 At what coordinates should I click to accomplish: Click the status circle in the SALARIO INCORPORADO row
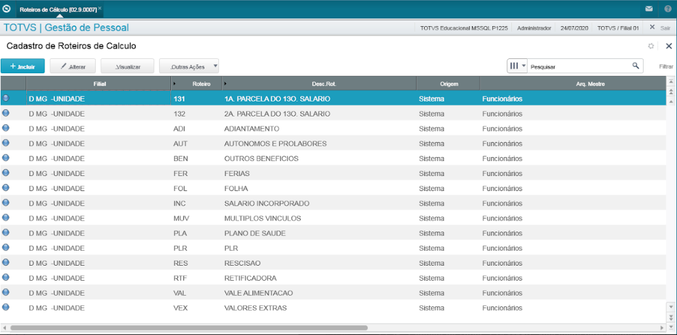(6, 203)
